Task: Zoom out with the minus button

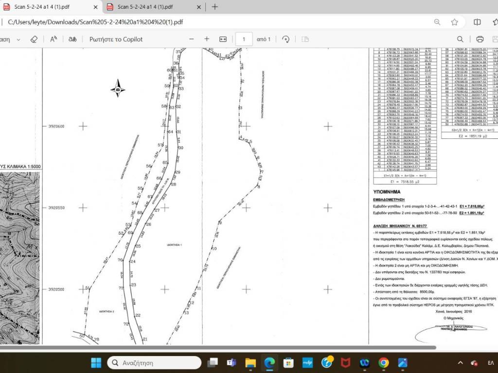Action: (192, 39)
